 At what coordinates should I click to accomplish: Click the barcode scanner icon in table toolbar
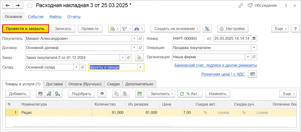pyautogui.click(x=40, y=94)
